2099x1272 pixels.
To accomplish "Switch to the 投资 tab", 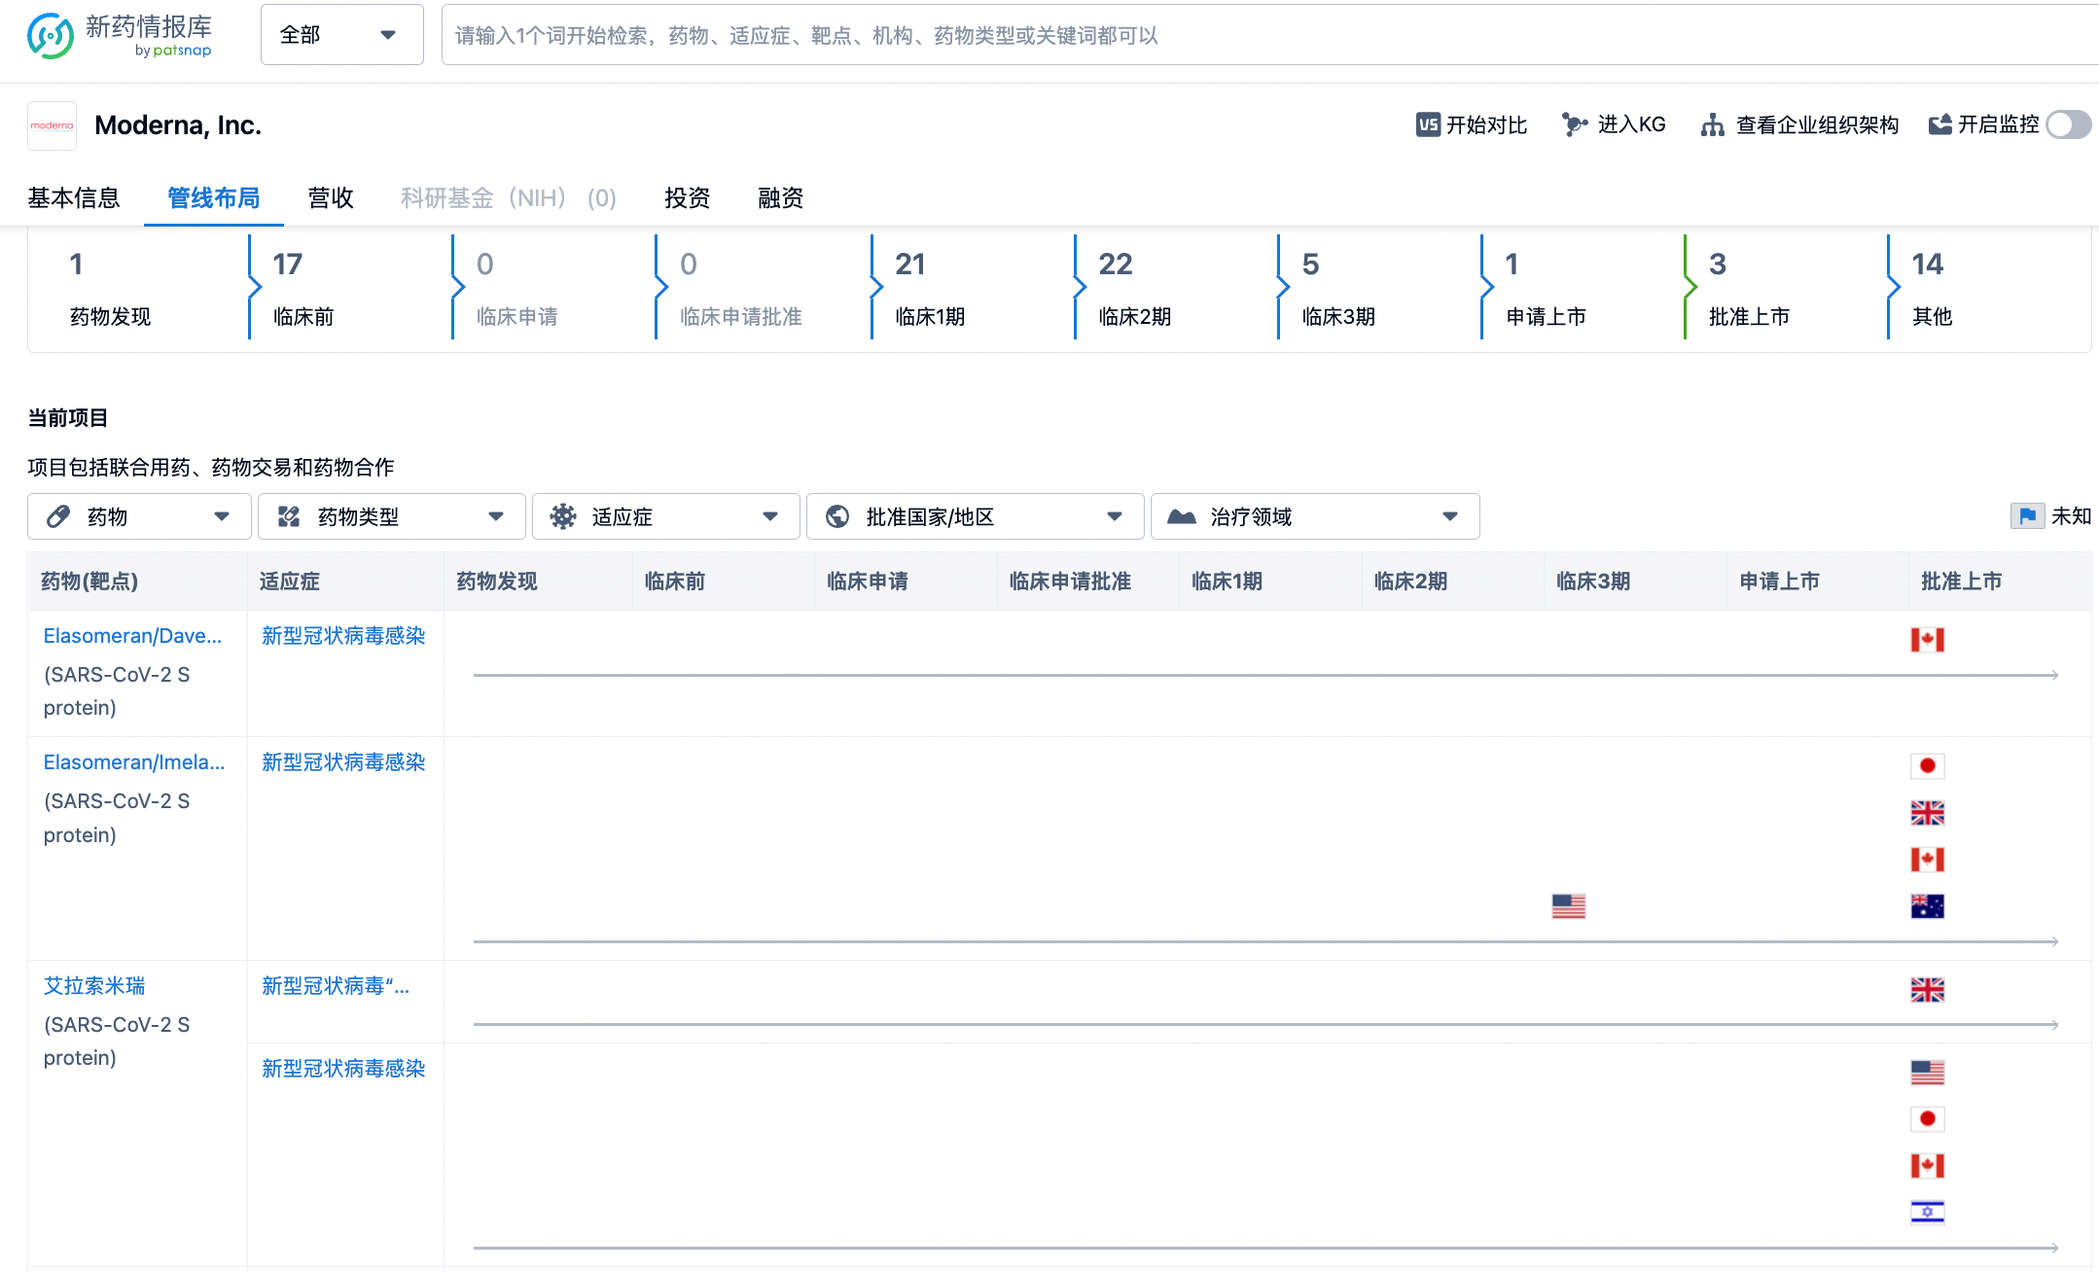I will 688,197.
